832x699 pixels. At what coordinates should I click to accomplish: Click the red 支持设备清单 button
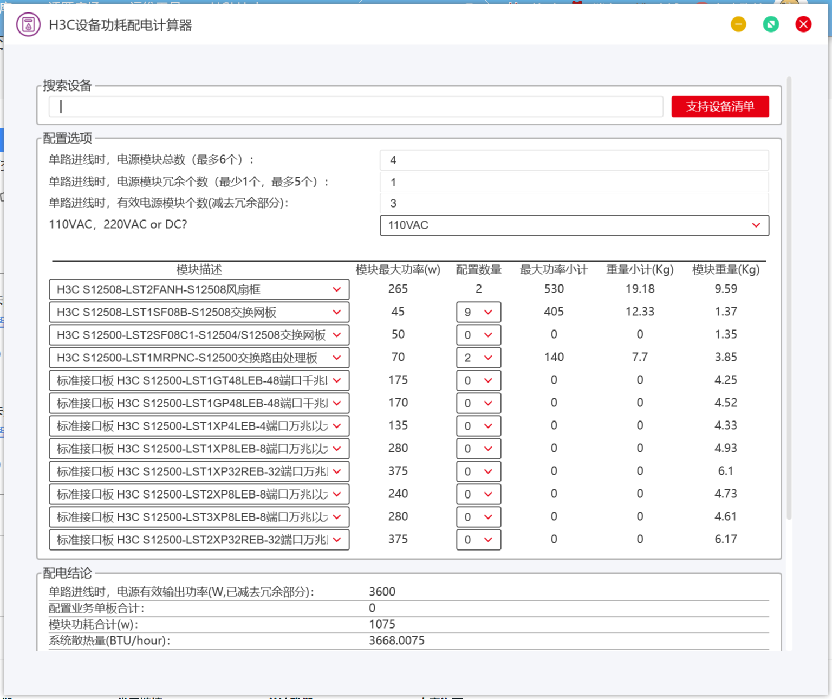[x=720, y=107]
